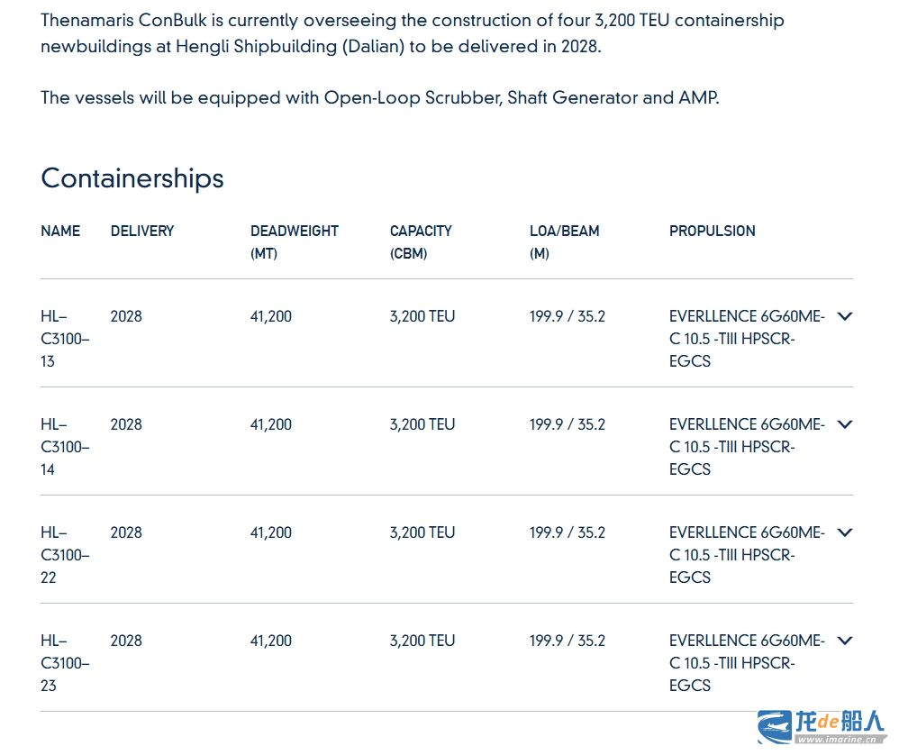Viewport: 899px width, 755px height.
Task: Expand the HL-C3100-23 row chevron
Action: click(x=845, y=641)
